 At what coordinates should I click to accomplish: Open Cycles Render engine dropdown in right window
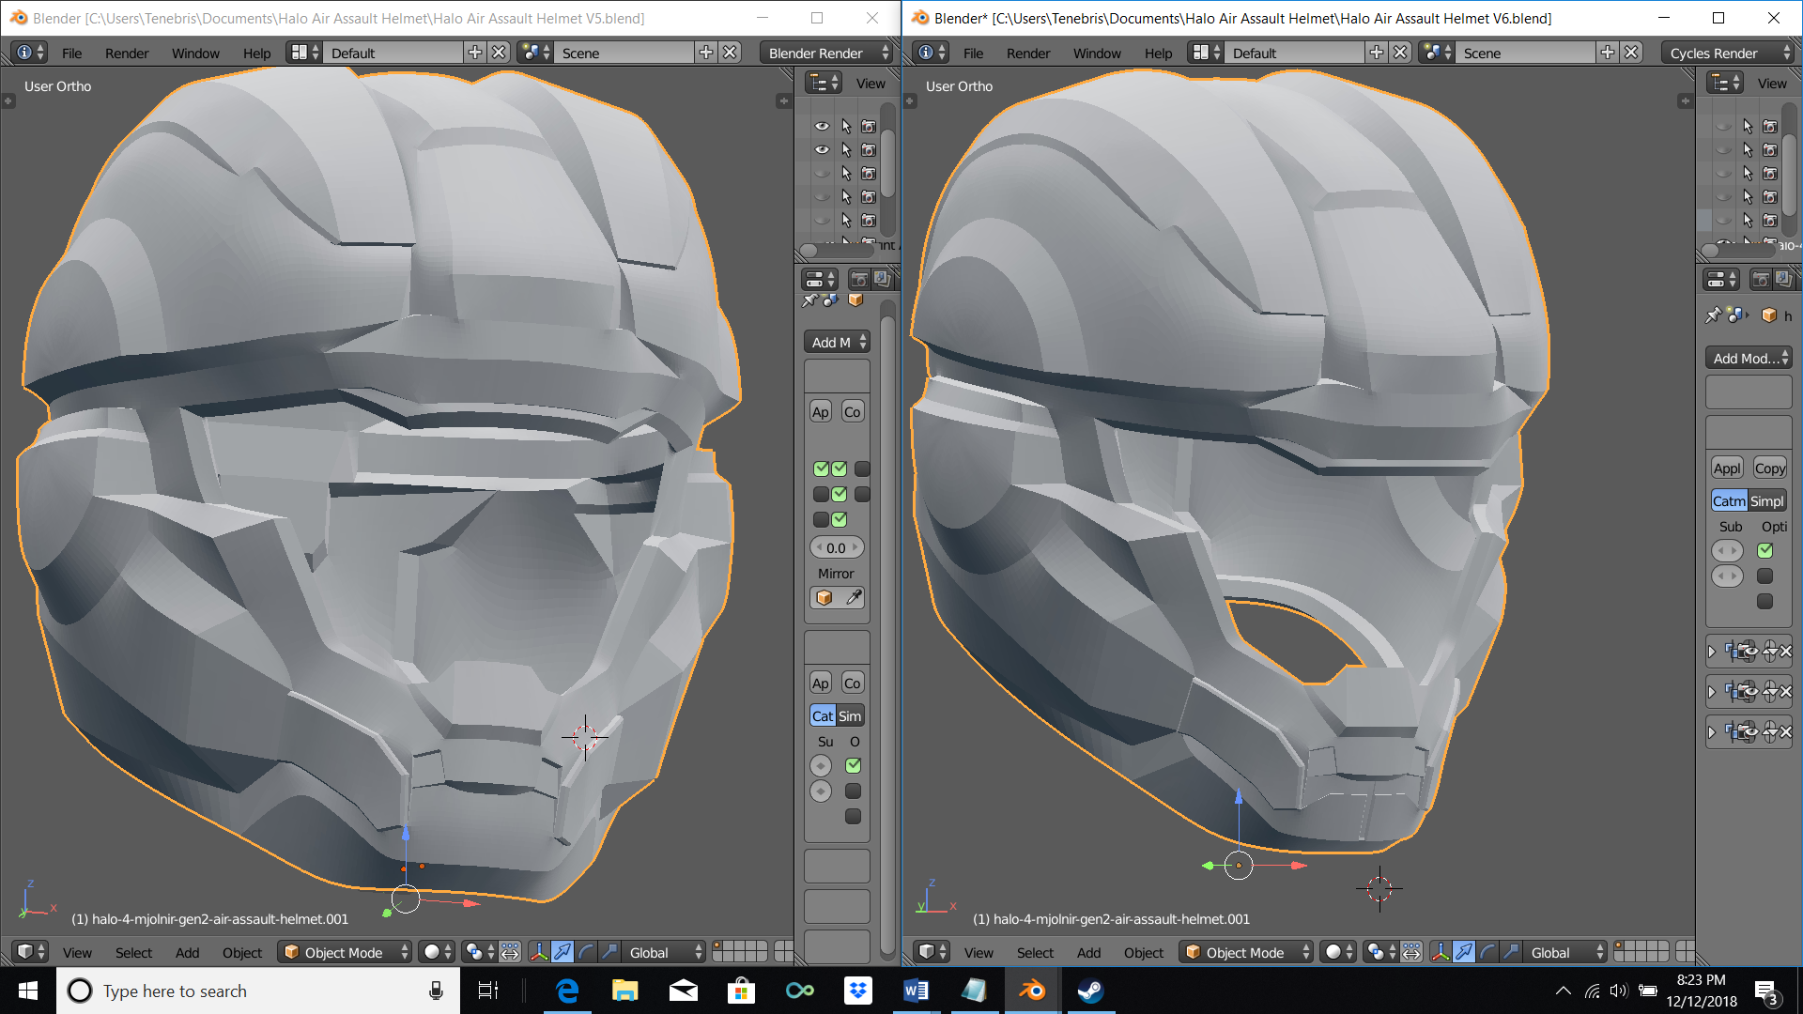(x=1729, y=53)
